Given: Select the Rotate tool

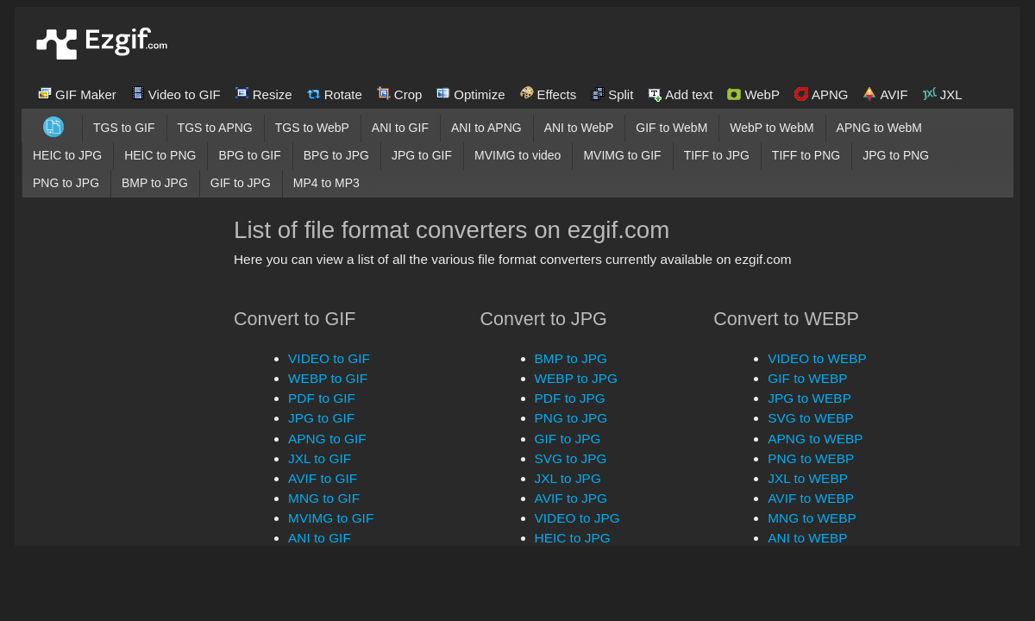Looking at the screenshot, I should pos(335,94).
